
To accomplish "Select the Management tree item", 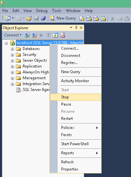I will (x=34, y=78).
